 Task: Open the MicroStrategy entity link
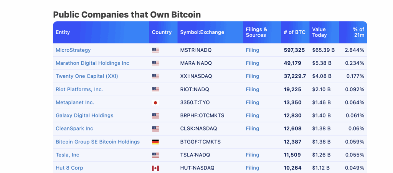(73, 50)
